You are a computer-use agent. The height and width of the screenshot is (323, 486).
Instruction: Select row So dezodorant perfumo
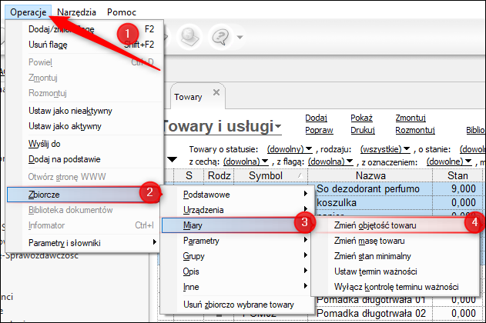pyautogui.click(x=368, y=188)
